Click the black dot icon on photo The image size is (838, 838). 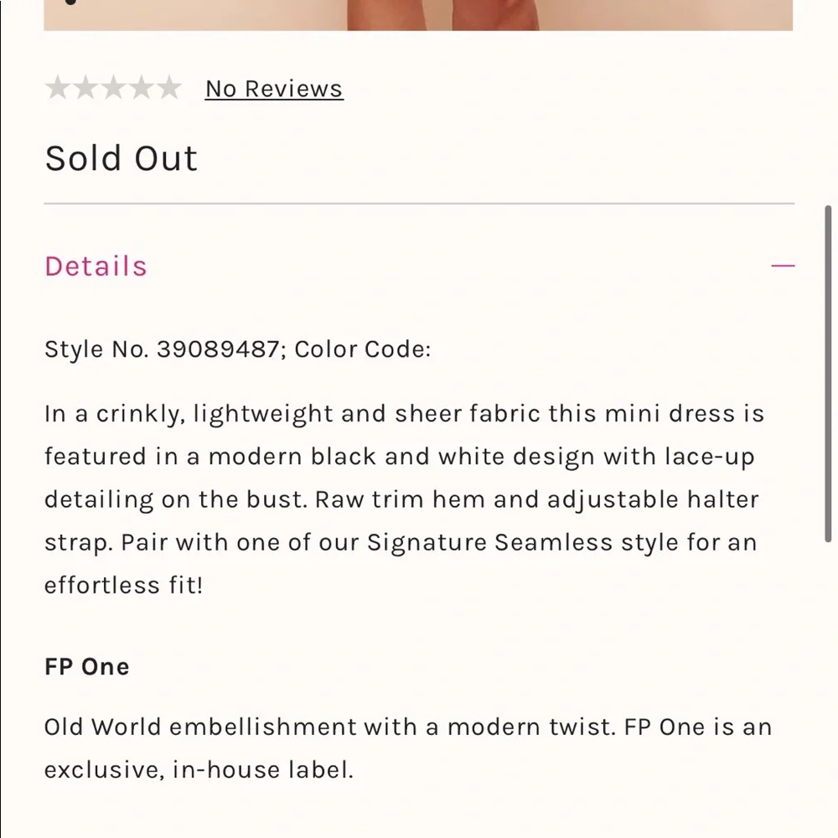coord(70,3)
